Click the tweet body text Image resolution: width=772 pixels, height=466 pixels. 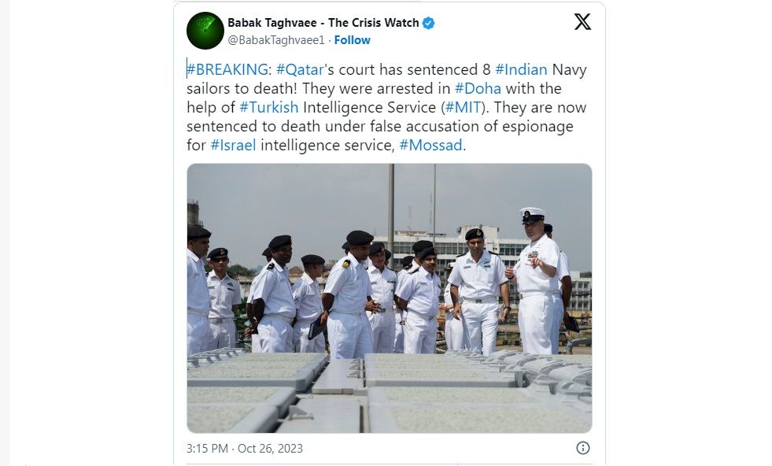pos(386,107)
